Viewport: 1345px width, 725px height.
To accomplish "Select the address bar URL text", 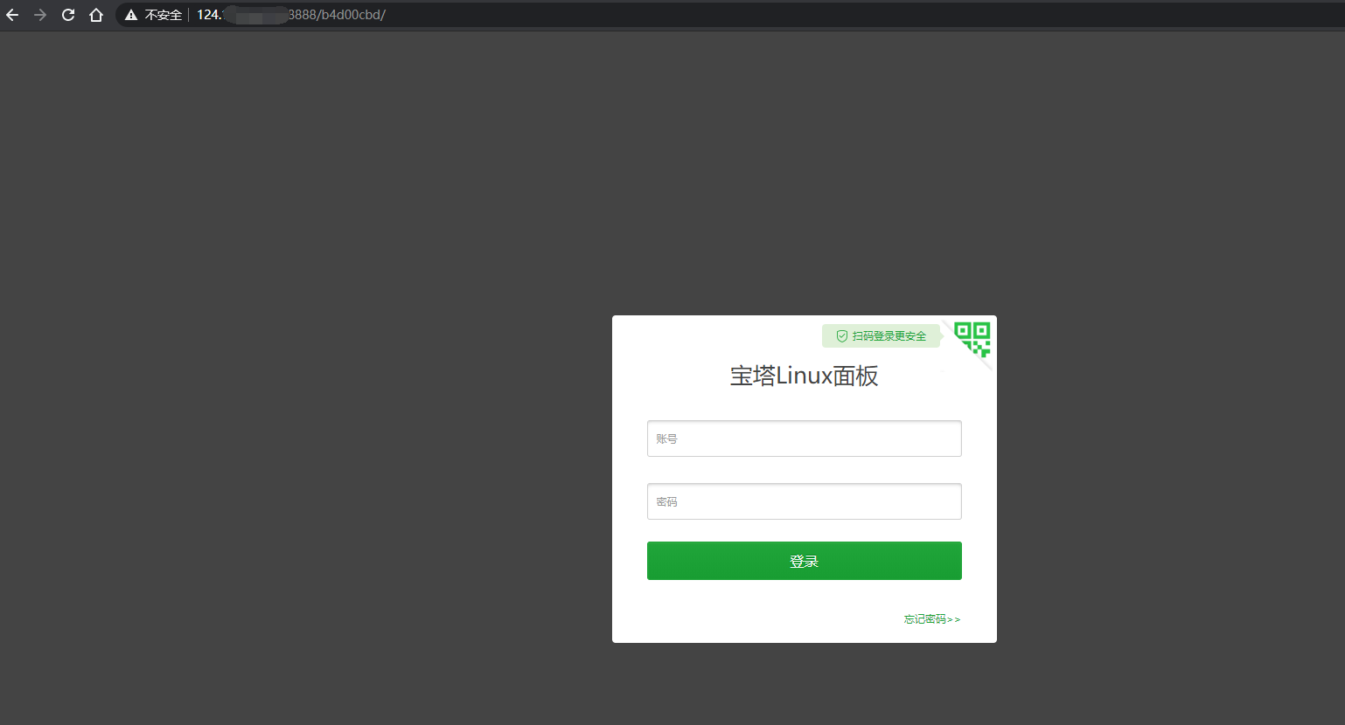I will point(291,15).
